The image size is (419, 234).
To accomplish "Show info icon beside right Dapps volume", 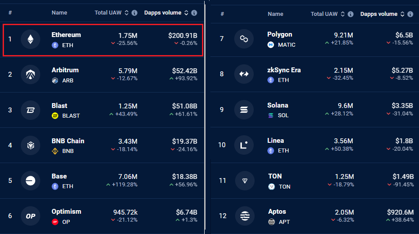I will [x=410, y=14].
